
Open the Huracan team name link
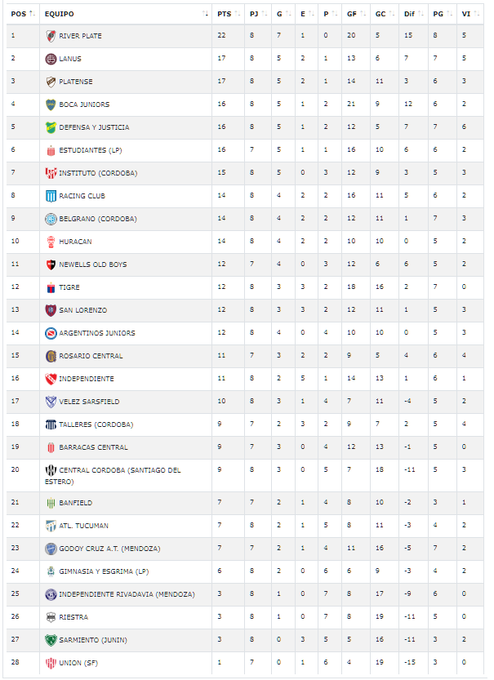[x=75, y=242]
